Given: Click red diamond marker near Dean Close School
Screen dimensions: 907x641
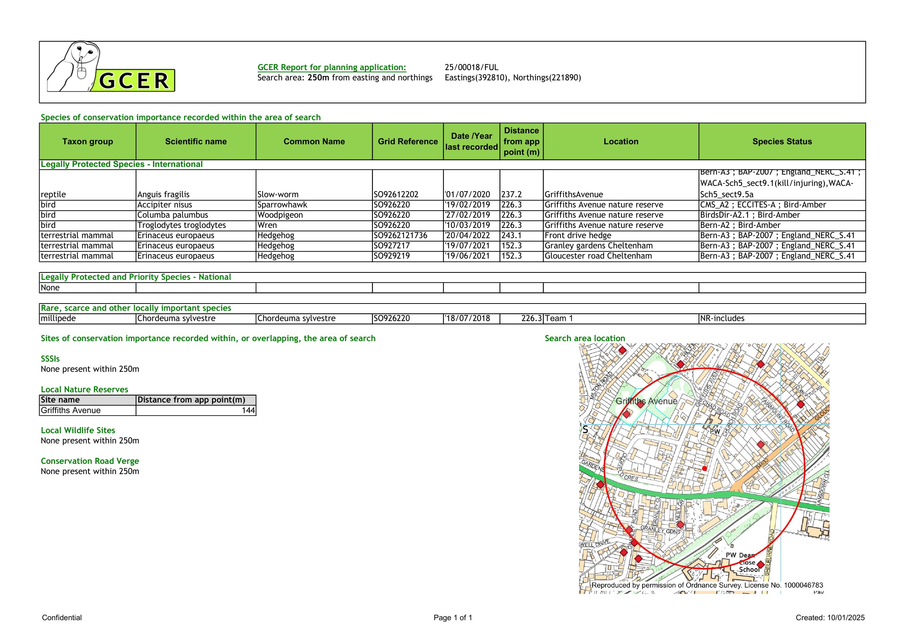Looking at the screenshot, I should point(760,565).
